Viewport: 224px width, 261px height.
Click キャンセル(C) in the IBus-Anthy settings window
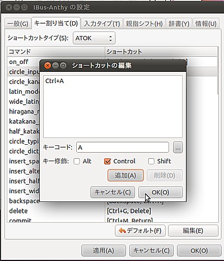(151, 250)
